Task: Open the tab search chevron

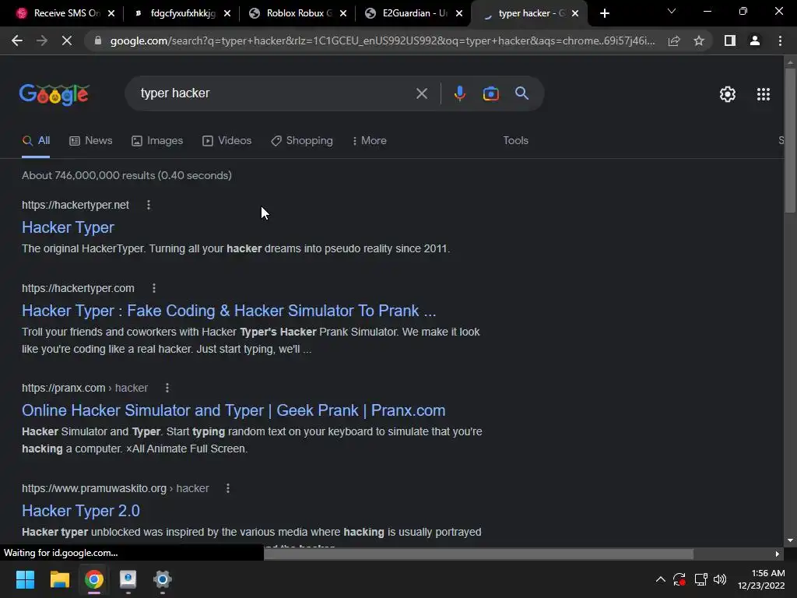Action: point(672,11)
